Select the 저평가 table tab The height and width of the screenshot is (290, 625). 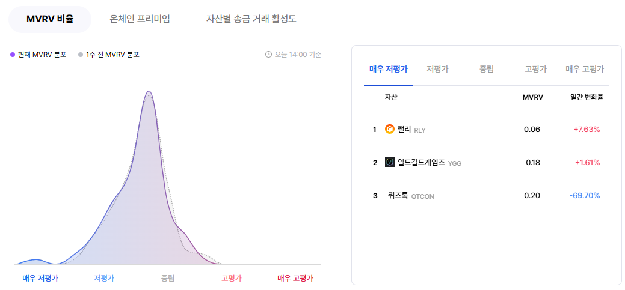tap(437, 69)
